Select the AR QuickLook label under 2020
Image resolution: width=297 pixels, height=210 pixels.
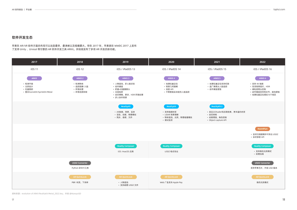pyautogui.click(x=171, y=177)
